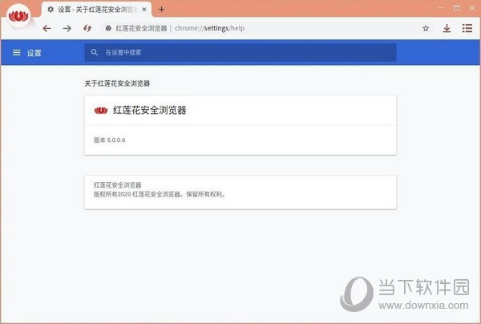Select the settings about tab
The height and width of the screenshot is (324, 481).
(x=96, y=10)
